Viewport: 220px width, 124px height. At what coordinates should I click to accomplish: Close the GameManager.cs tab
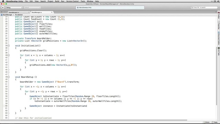click(x=29, y=12)
